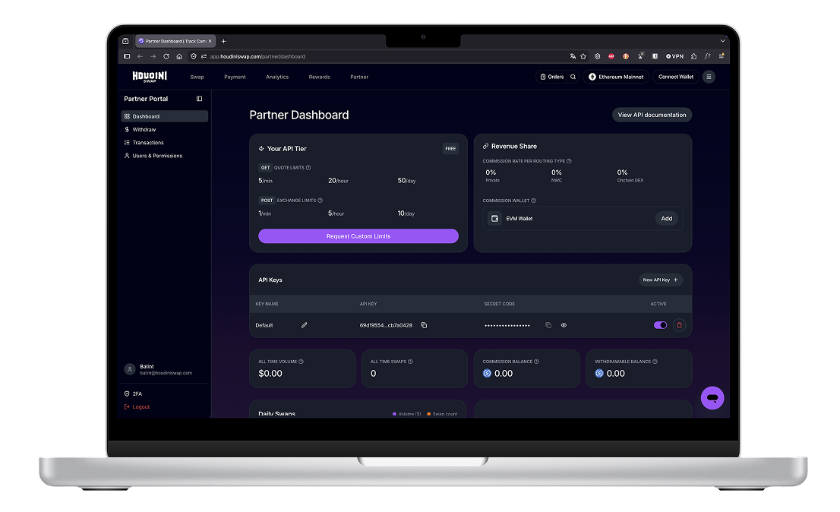Expand the tab list chevron
This screenshot has height=512, width=840.
click(x=722, y=41)
